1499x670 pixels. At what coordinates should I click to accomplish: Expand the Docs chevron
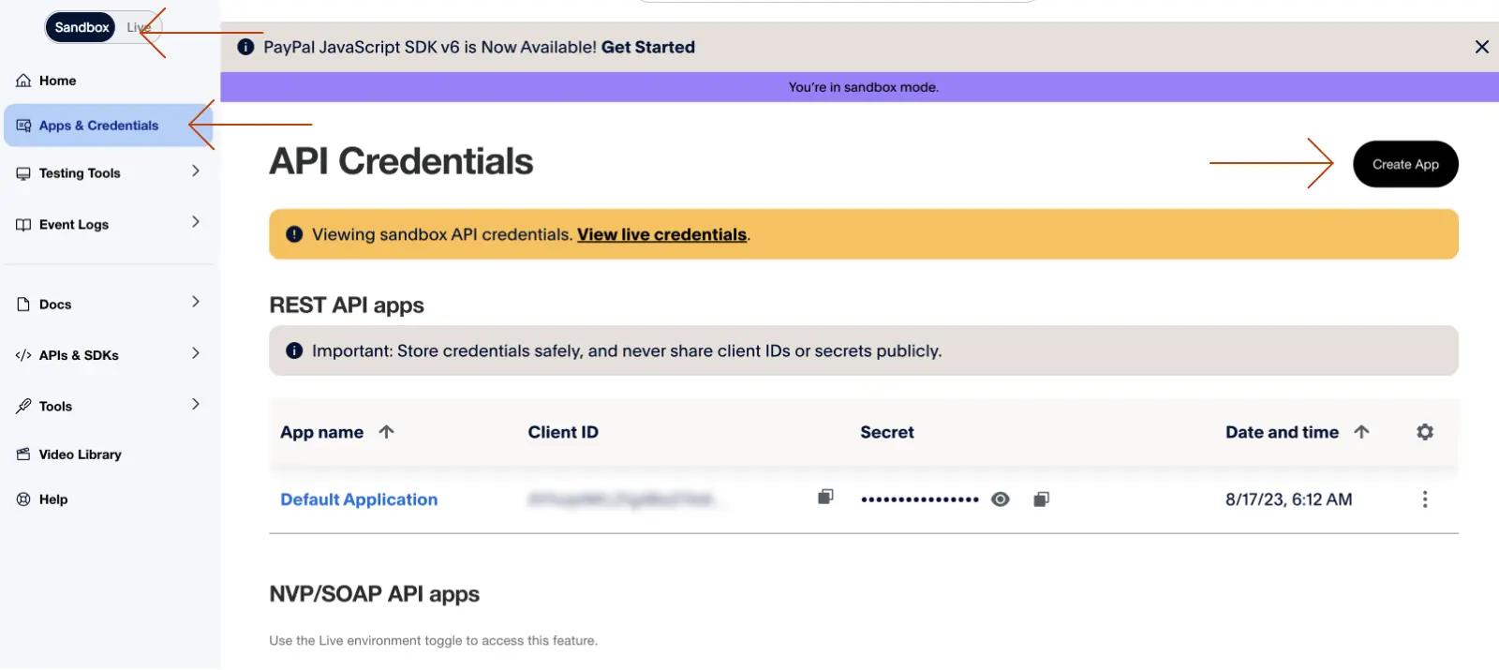click(195, 302)
